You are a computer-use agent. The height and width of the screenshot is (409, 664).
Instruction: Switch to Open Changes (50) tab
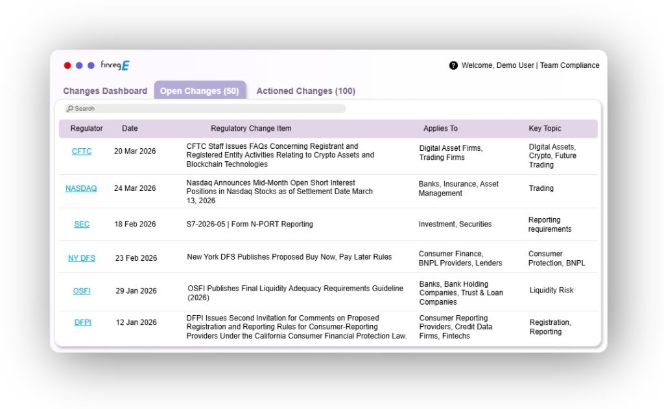click(x=200, y=91)
